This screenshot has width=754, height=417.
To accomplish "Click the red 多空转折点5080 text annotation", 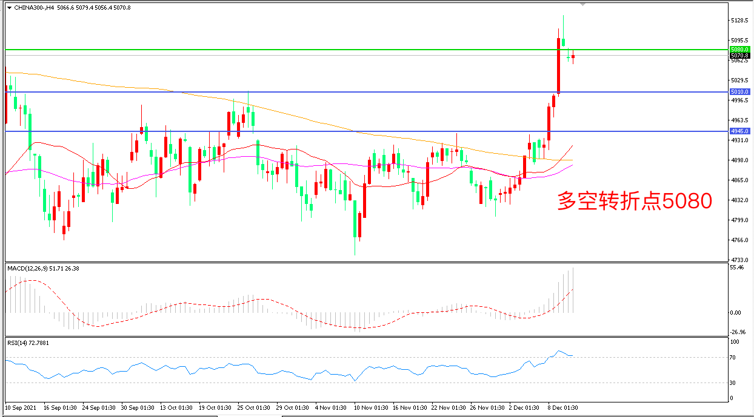I will pos(634,202).
